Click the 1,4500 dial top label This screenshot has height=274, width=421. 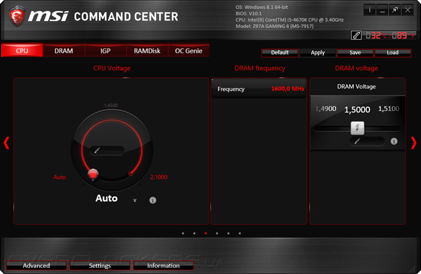coord(111,105)
